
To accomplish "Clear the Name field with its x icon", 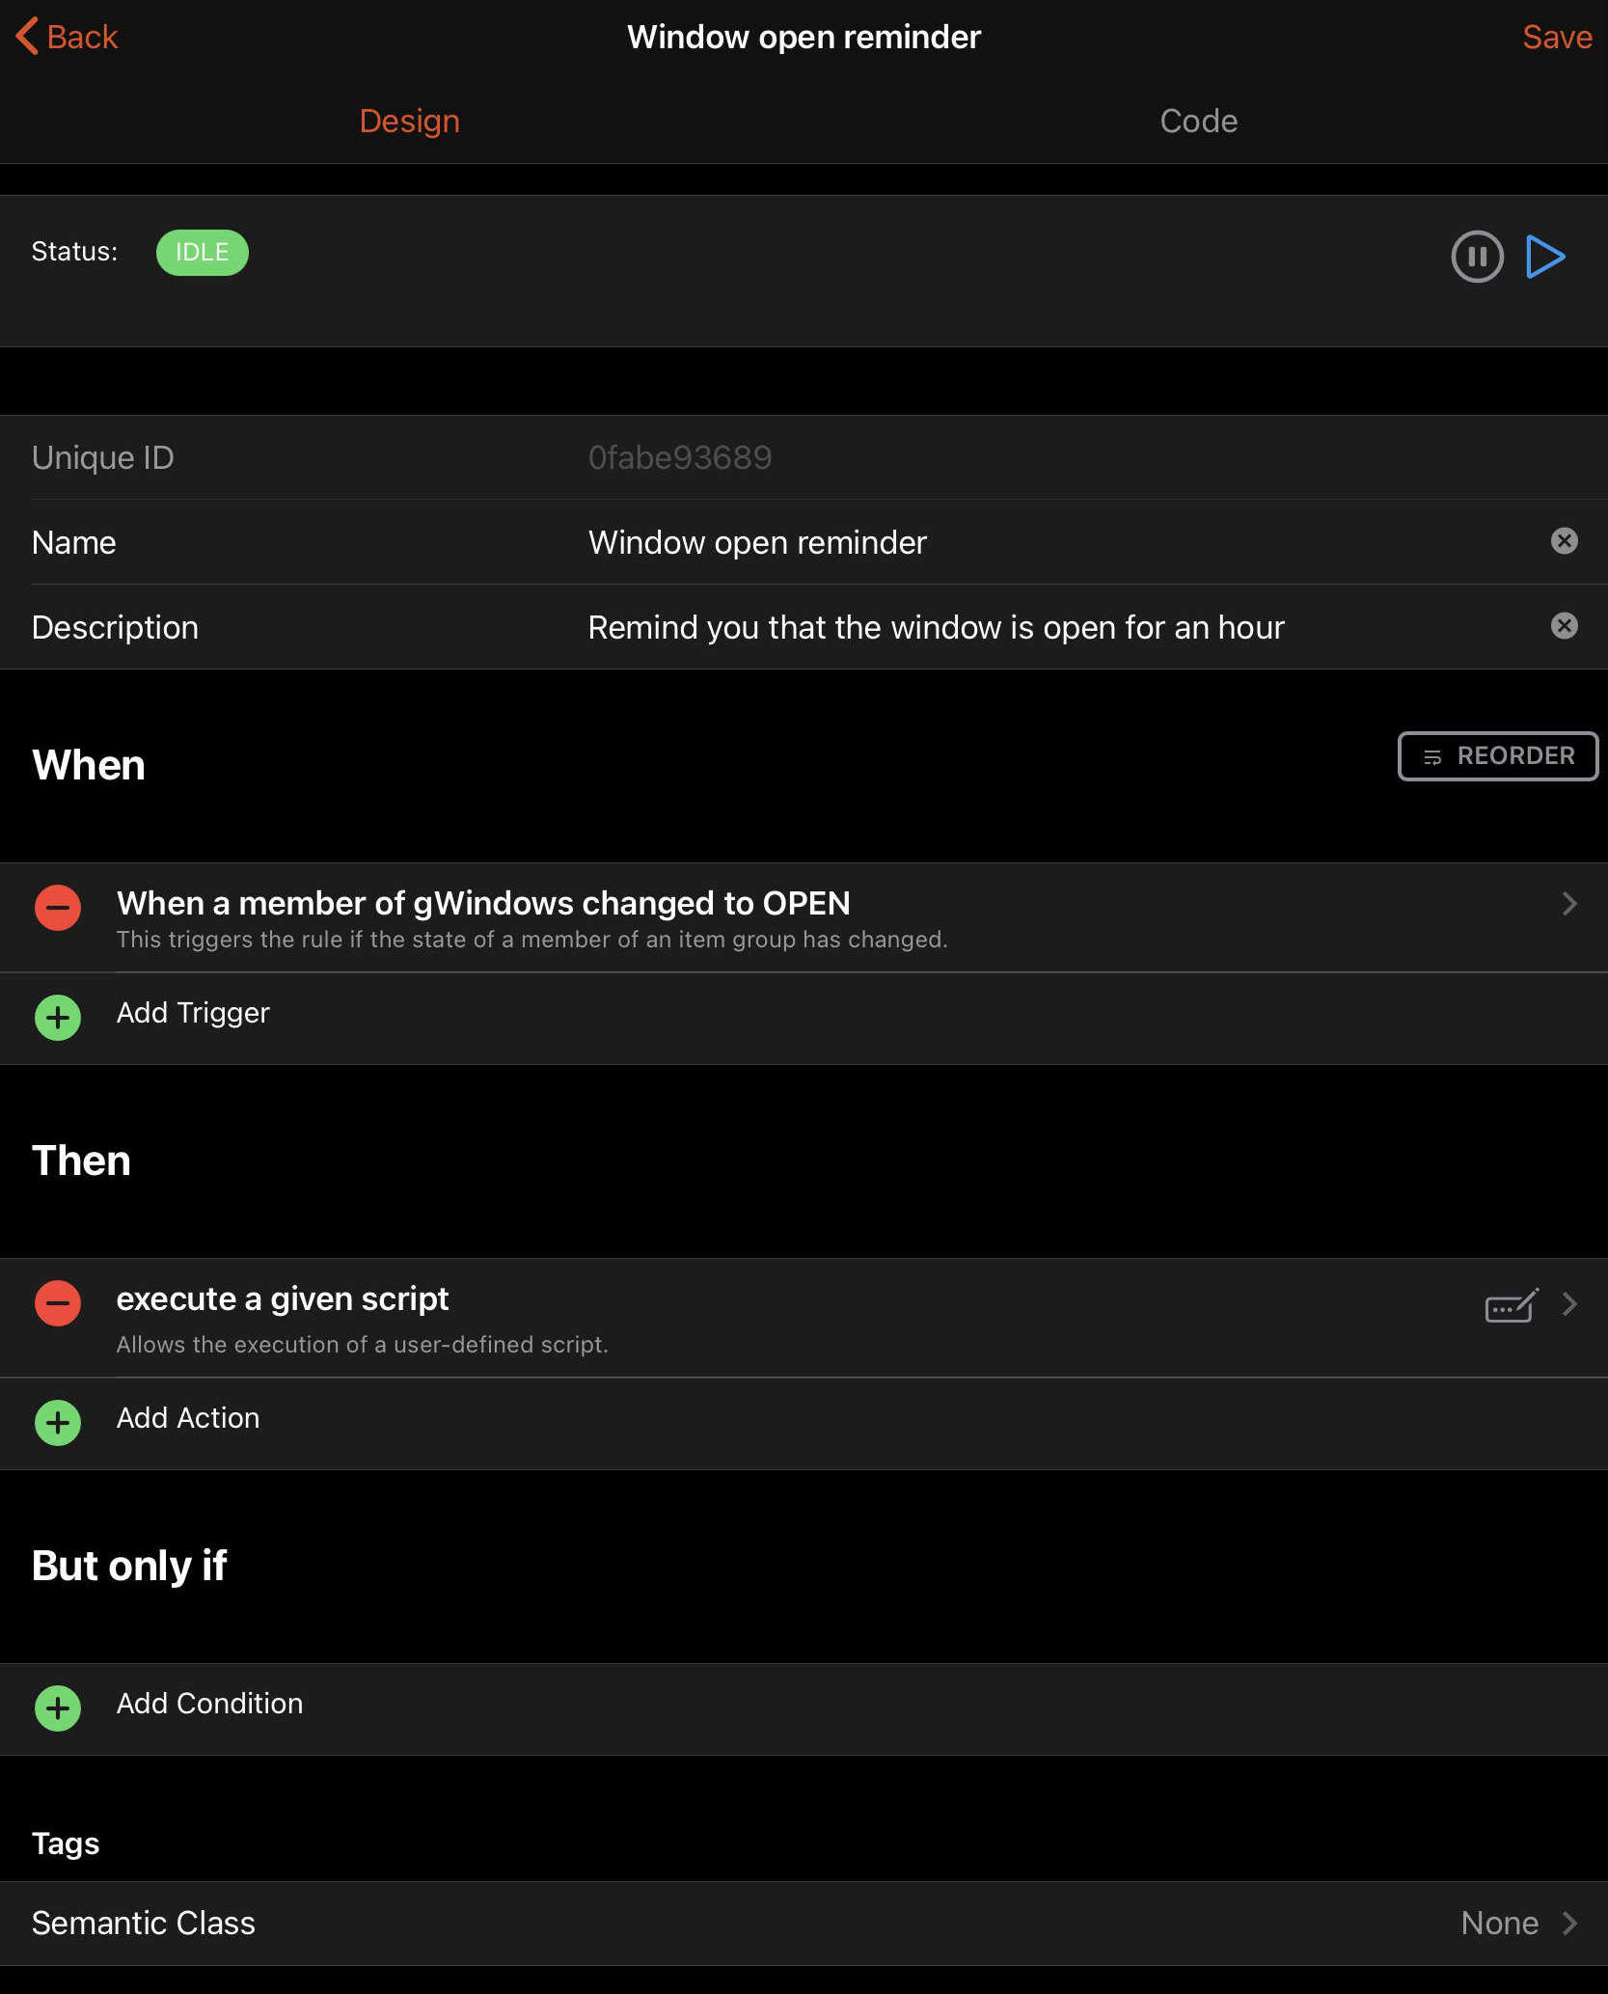I will pos(1565,541).
